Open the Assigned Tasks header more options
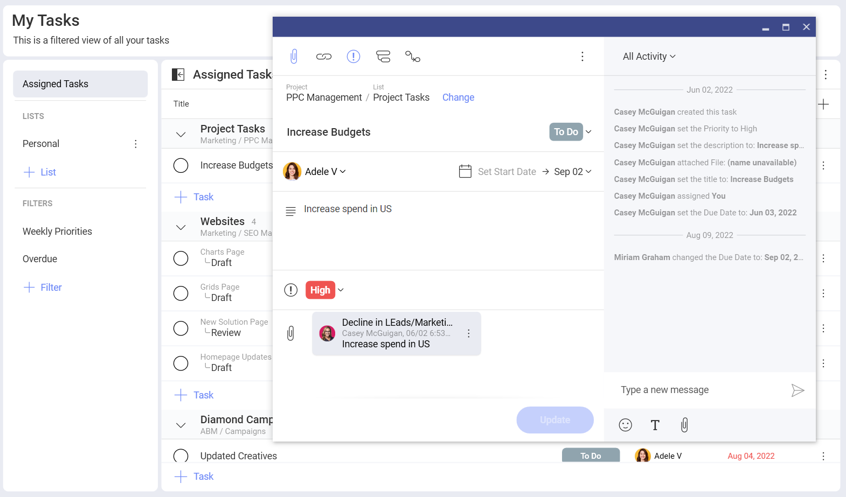The height and width of the screenshot is (497, 846). click(x=826, y=75)
